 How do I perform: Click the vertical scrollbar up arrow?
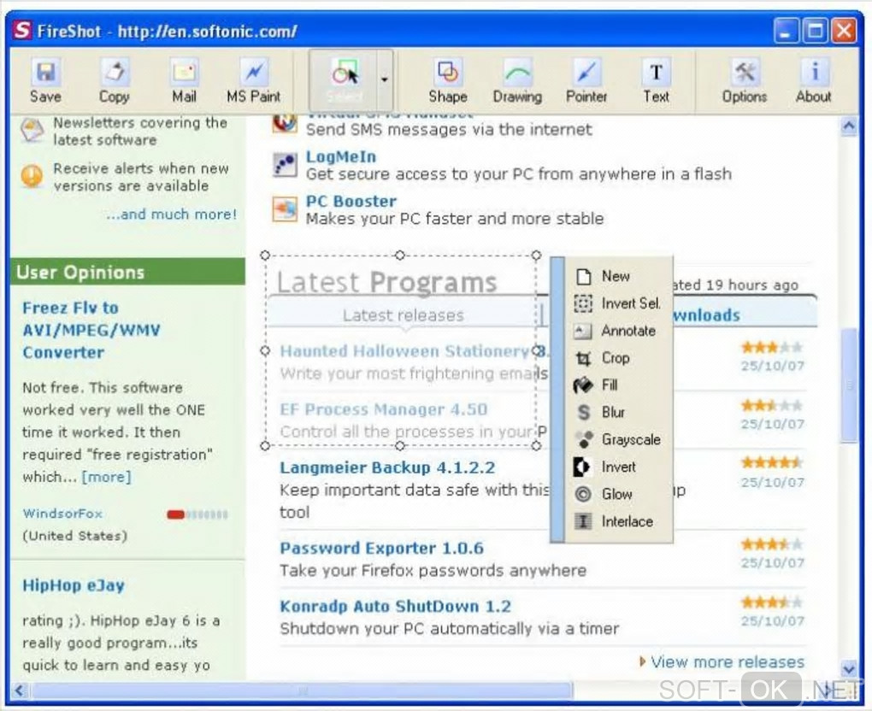849,126
